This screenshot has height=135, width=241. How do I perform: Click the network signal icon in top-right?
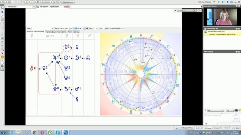pyautogui.click(x=214, y=2)
